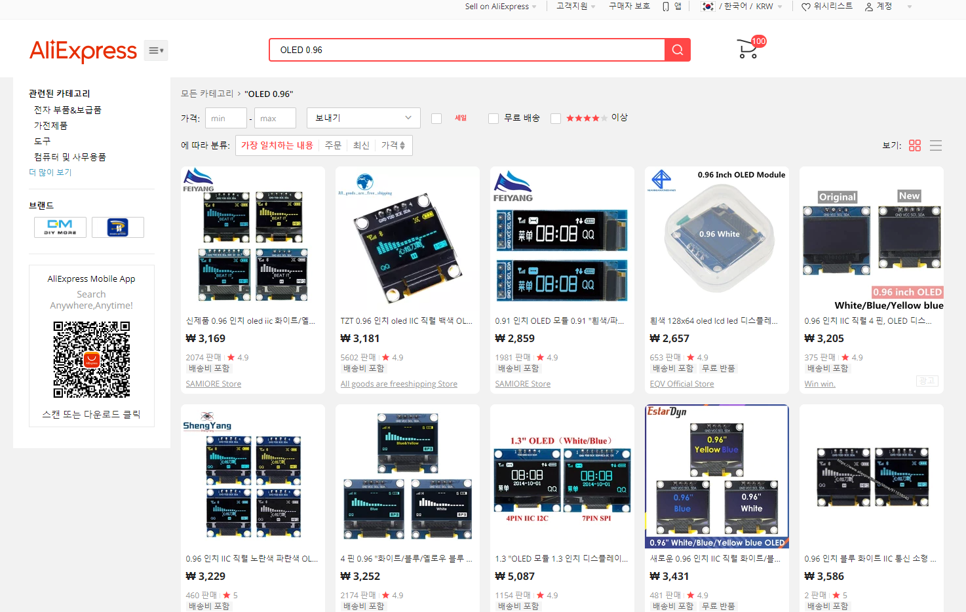Open 1.3 OLED 모듈 product title

click(561, 559)
